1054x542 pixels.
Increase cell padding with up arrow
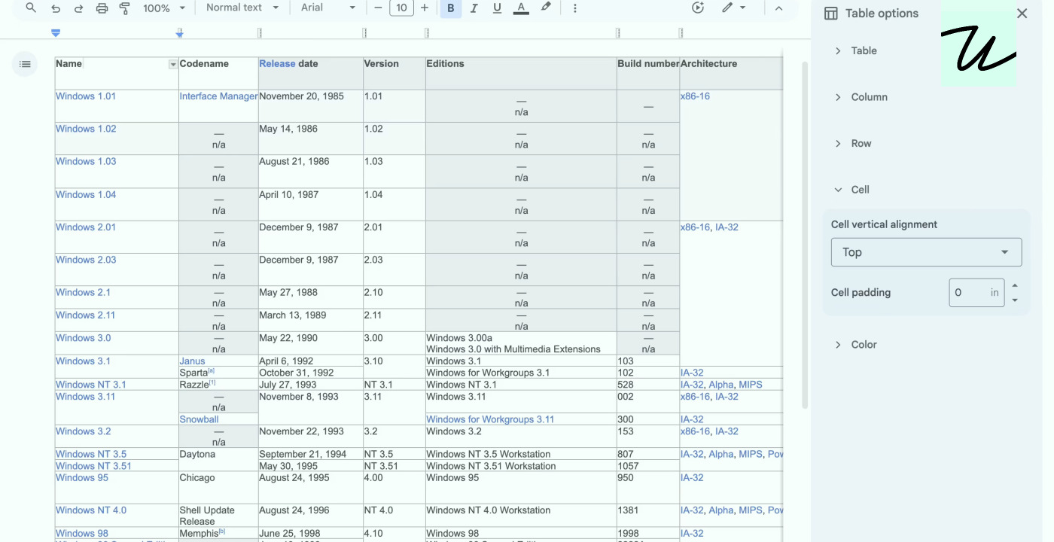pos(1015,285)
